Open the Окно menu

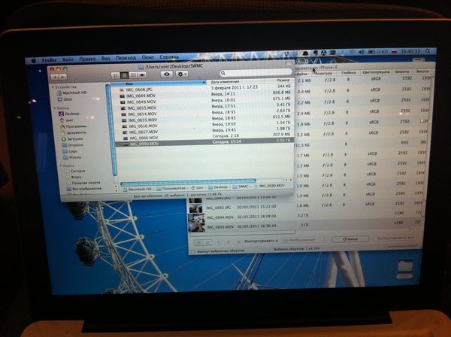(148, 58)
